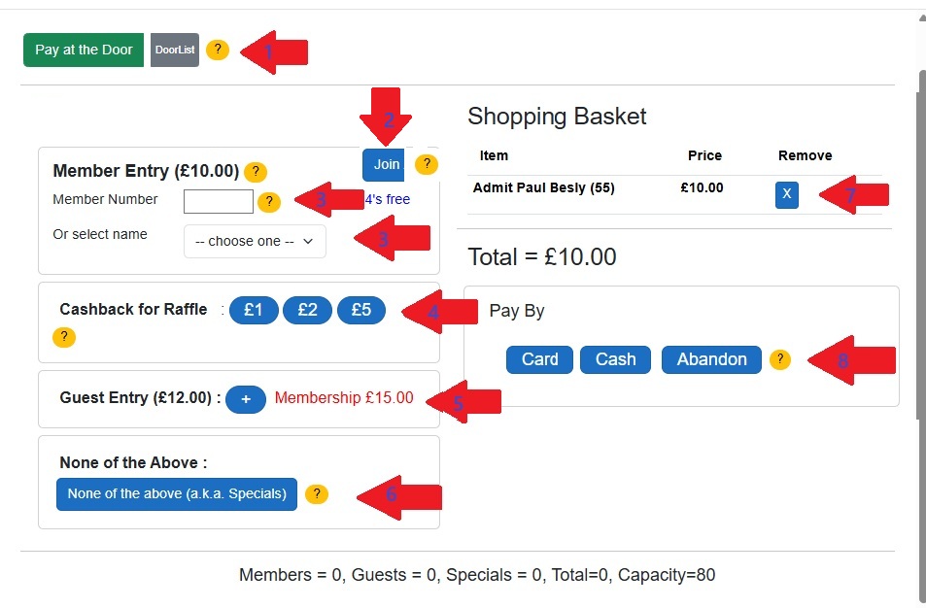Click the Join button
Screen dimensions: 926x608
(x=386, y=164)
